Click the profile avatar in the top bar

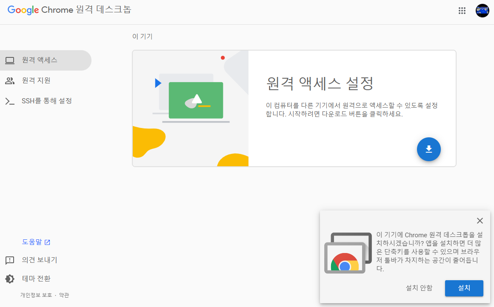click(483, 11)
